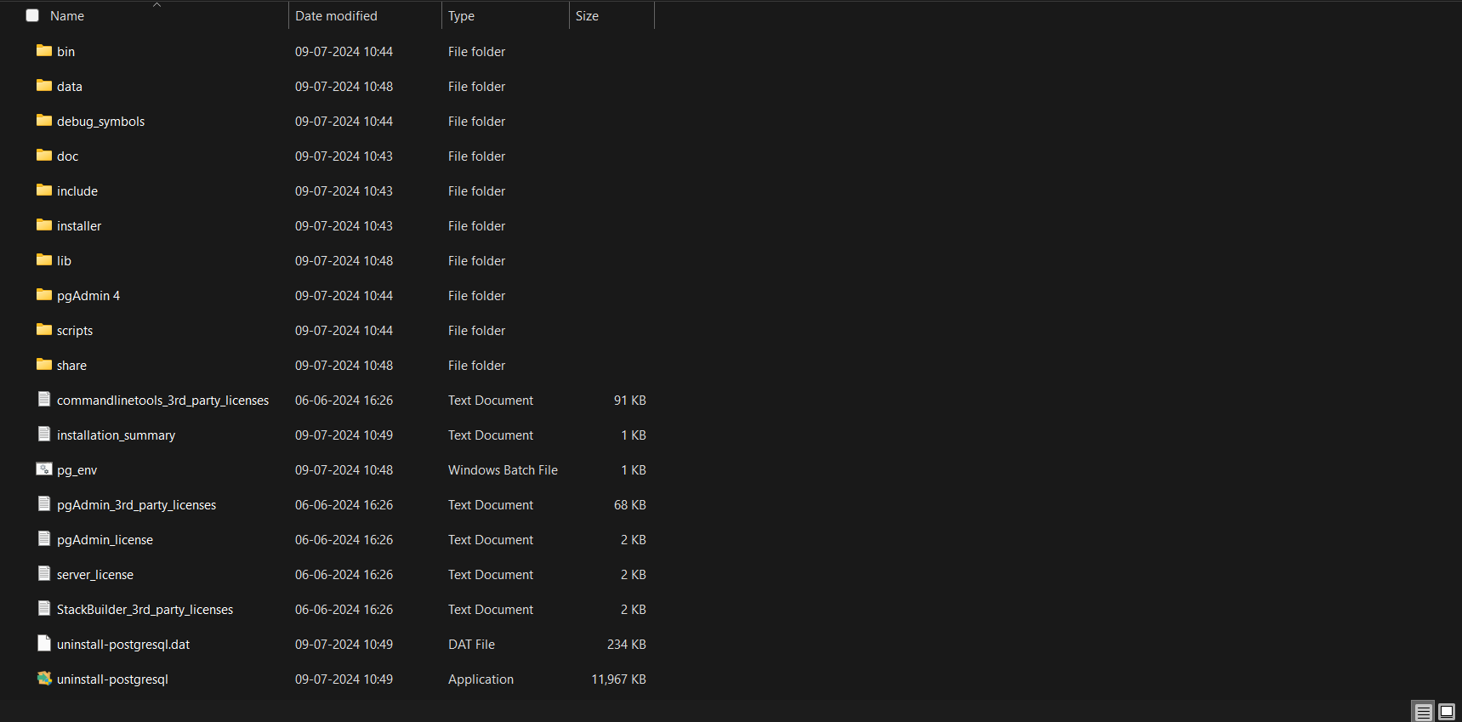
Task: Select the share folder name
Action: [71, 366]
